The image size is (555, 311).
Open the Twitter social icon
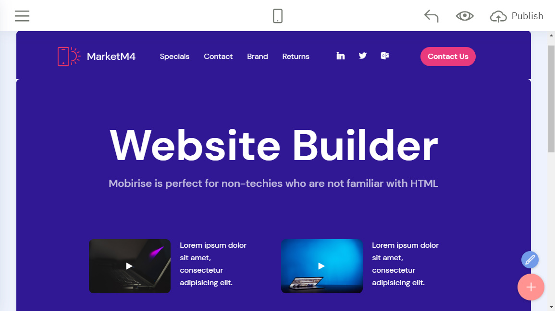pos(362,56)
